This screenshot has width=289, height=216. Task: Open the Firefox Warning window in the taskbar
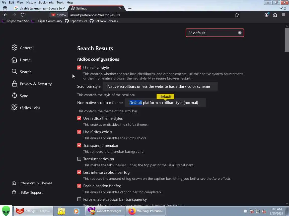(146, 211)
